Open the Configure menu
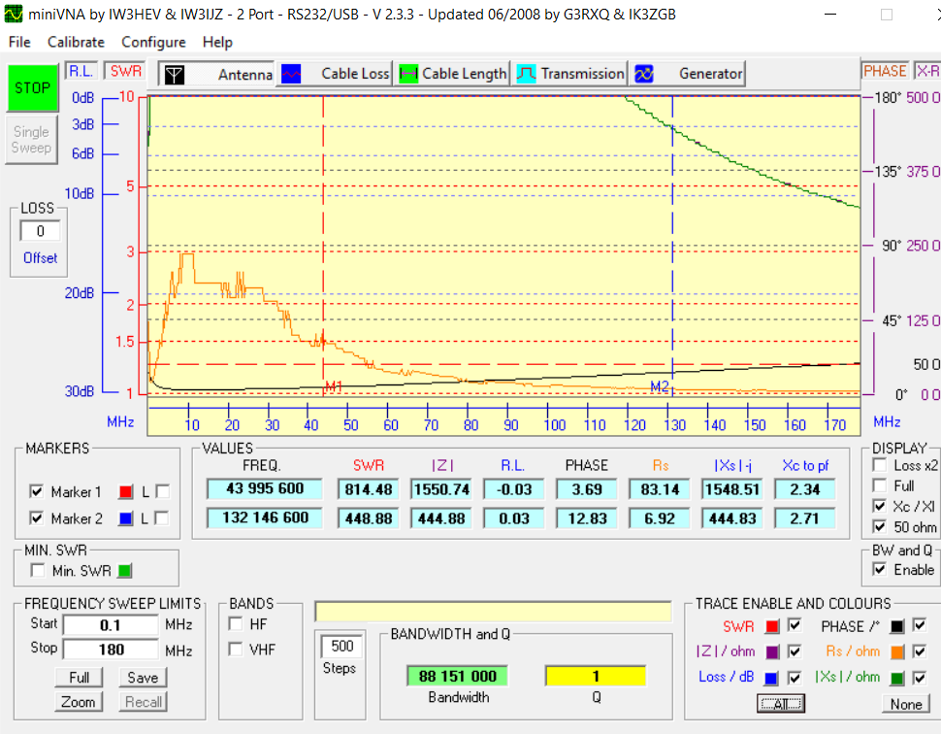This screenshot has height=734, width=941. (153, 42)
